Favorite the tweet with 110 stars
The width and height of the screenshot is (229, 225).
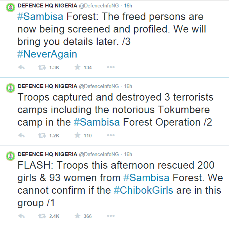(x=77, y=135)
